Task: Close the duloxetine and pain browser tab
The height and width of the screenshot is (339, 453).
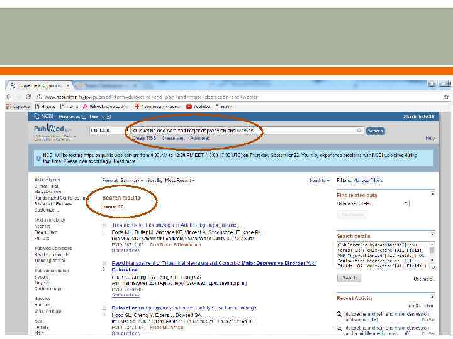Action: pyautogui.click(x=68, y=85)
